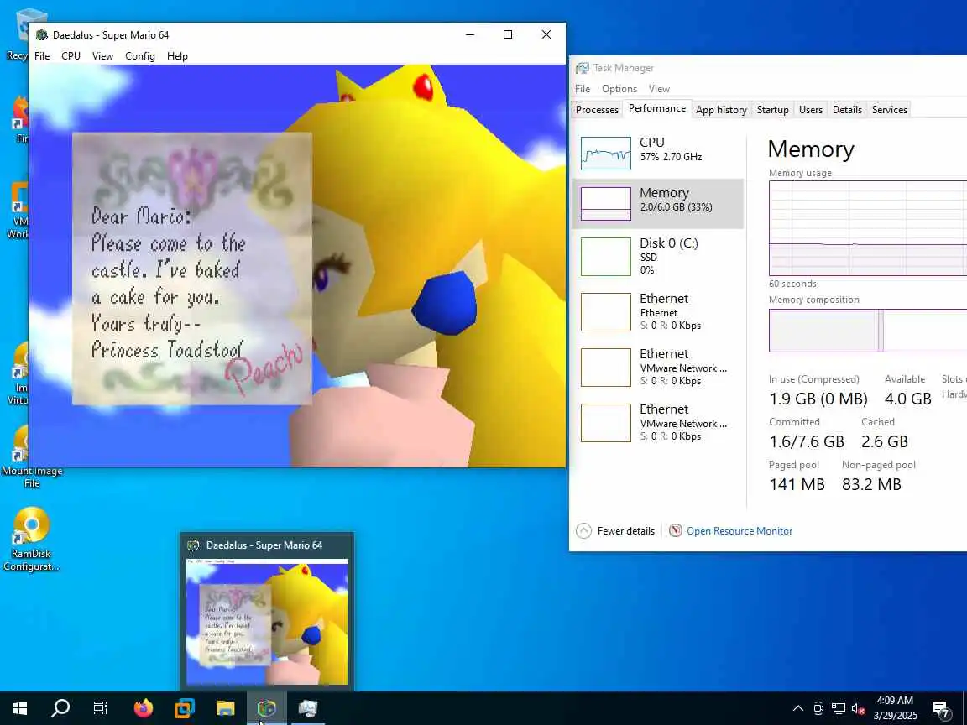Maximize the Daedalus window

(508, 34)
